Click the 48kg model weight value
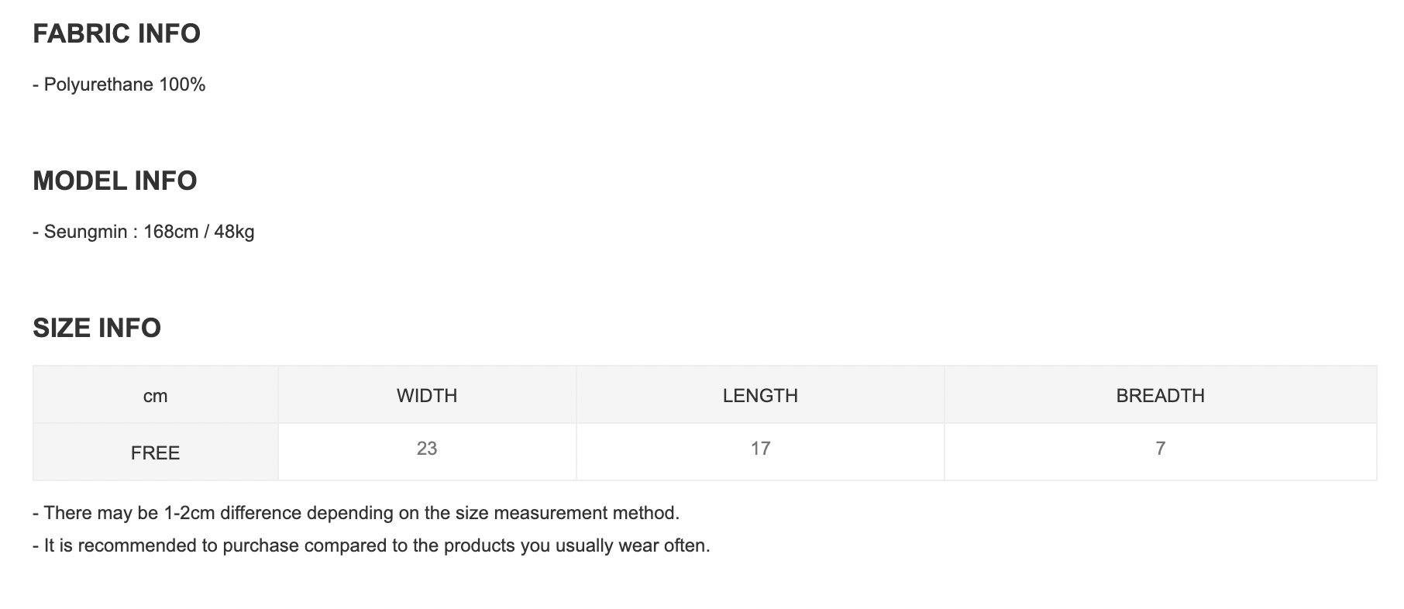The image size is (1404, 609). (x=234, y=232)
